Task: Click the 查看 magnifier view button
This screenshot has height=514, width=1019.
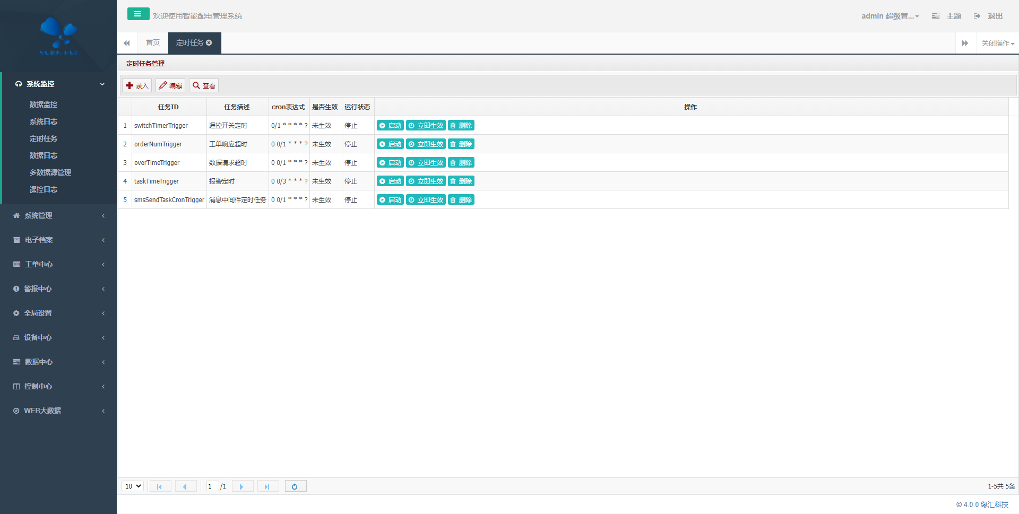Action: [204, 85]
